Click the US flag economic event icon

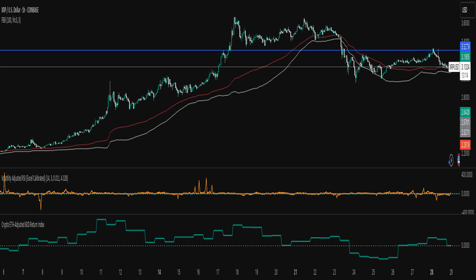pyautogui.click(x=459, y=160)
